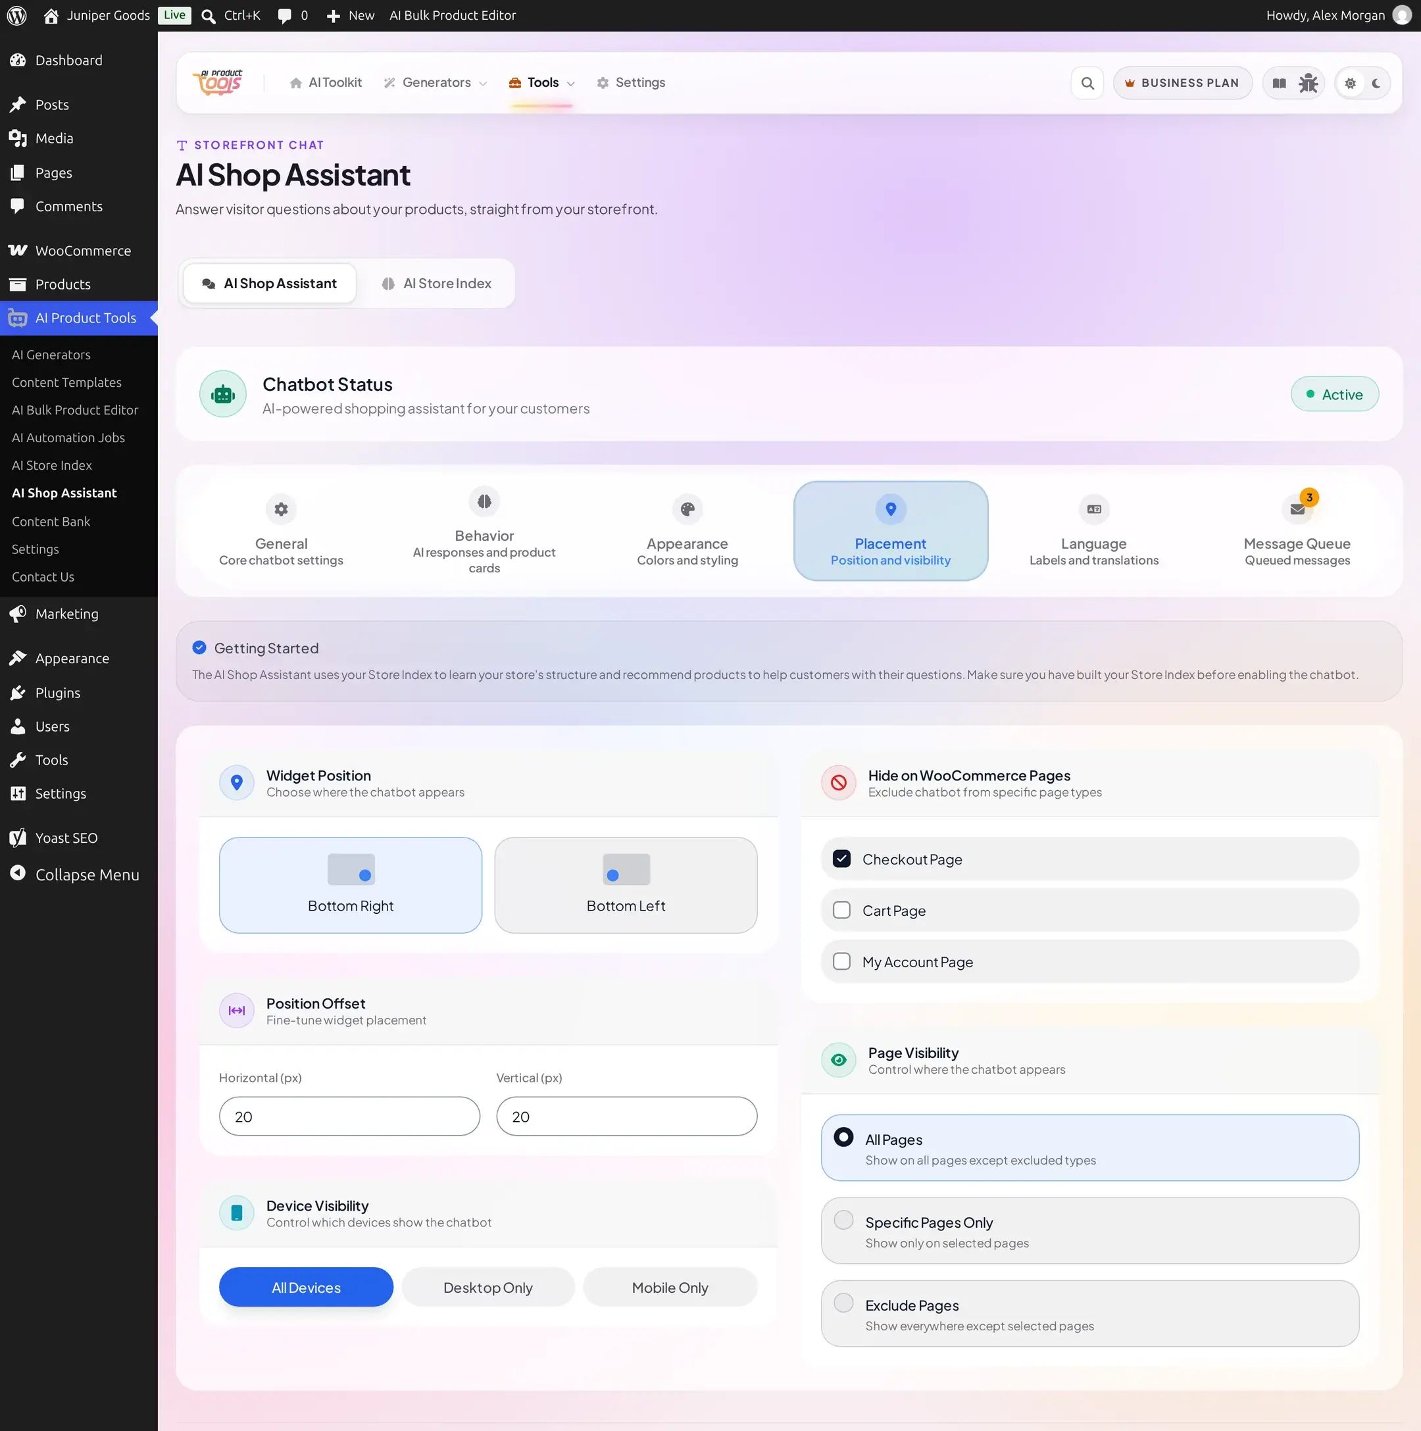Open Howdy, Alex Morgan account menu
Image resolution: width=1421 pixels, height=1431 pixels.
point(1338,16)
